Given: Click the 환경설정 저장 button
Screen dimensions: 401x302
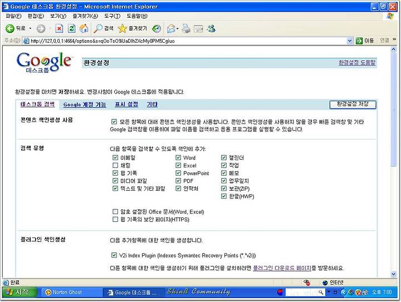Looking at the screenshot, I should pyautogui.click(x=353, y=105).
